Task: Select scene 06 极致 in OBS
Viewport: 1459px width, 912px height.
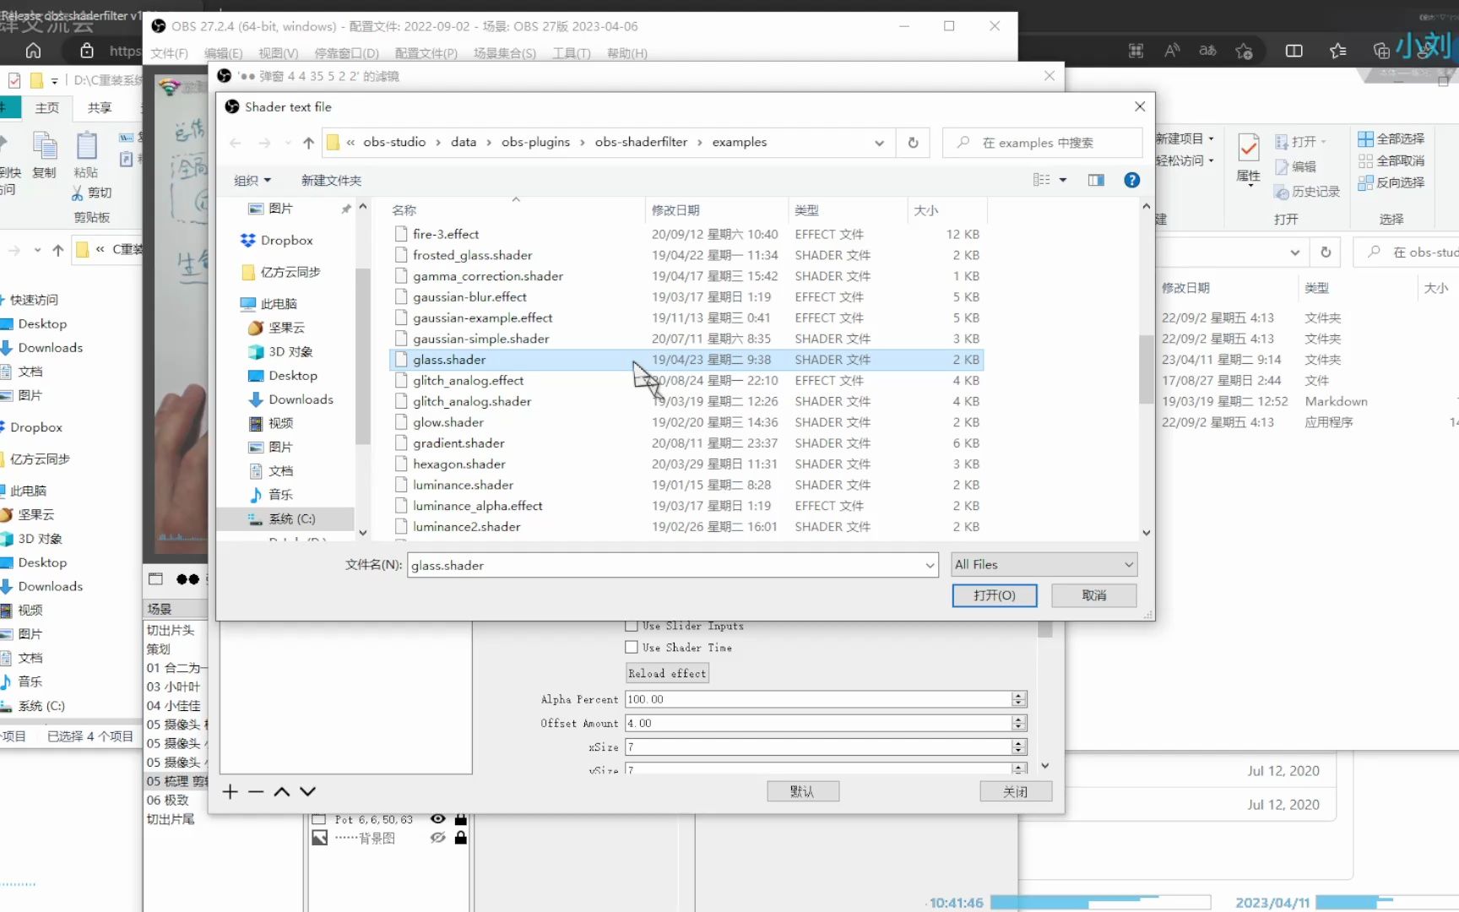Action: point(167,801)
